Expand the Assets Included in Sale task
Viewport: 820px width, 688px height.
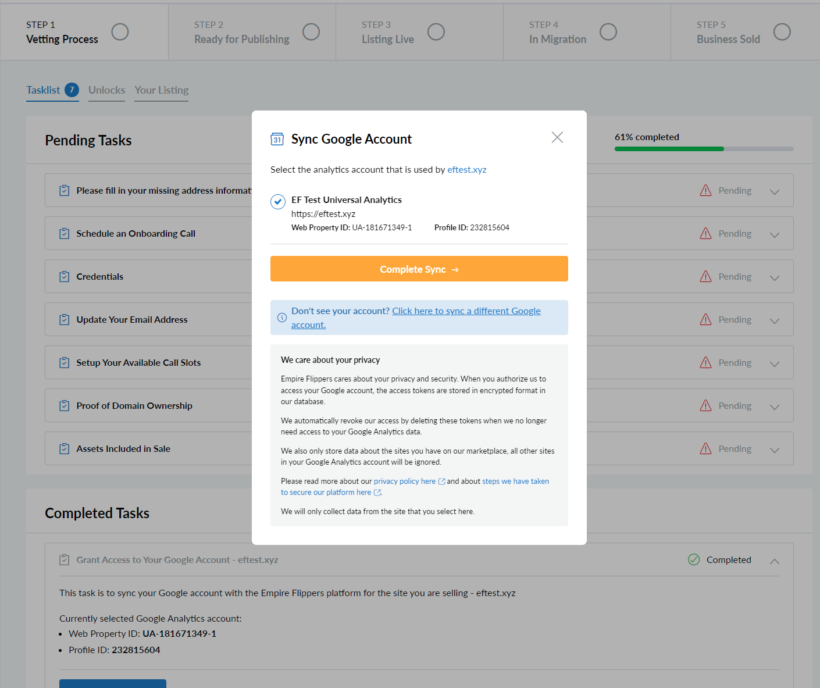[775, 450]
